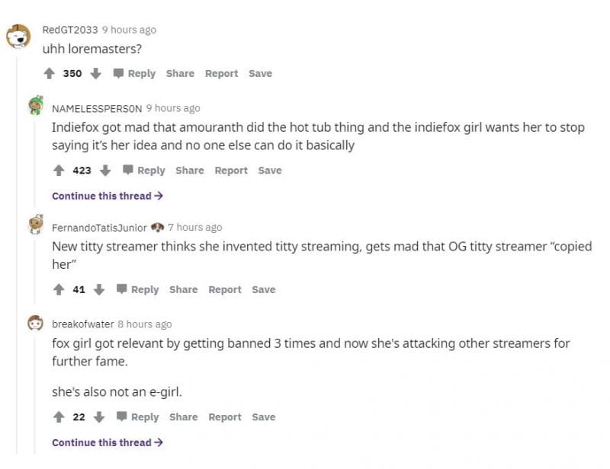Open Continue this thread under breakofwater's comment

tap(108, 442)
